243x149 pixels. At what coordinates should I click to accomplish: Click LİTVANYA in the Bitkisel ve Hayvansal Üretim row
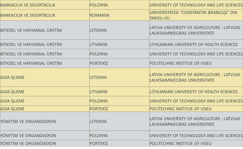click(98, 45)
